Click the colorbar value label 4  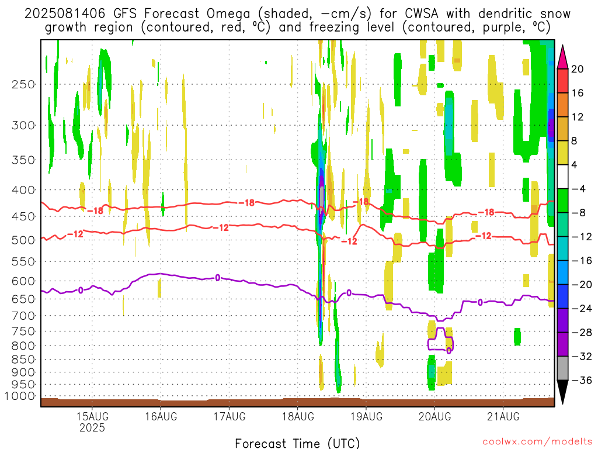pos(575,165)
